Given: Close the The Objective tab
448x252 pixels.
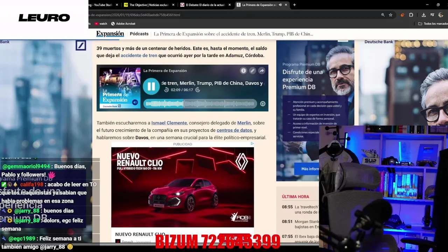Looking at the screenshot, I should [x=173, y=5].
